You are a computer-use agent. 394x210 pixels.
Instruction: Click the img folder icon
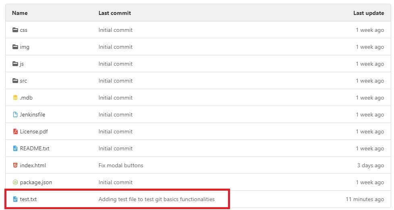point(15,47)
